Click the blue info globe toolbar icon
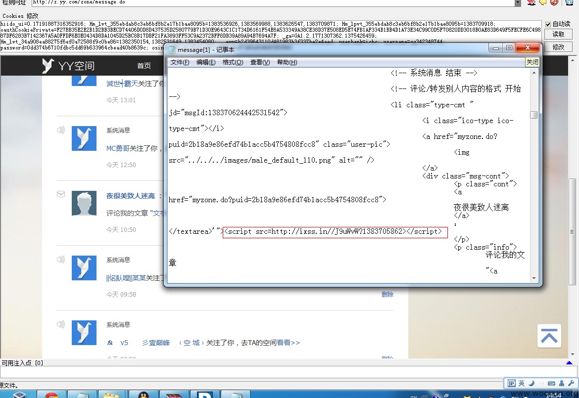The image size is (579, 398). click(569, 2)
